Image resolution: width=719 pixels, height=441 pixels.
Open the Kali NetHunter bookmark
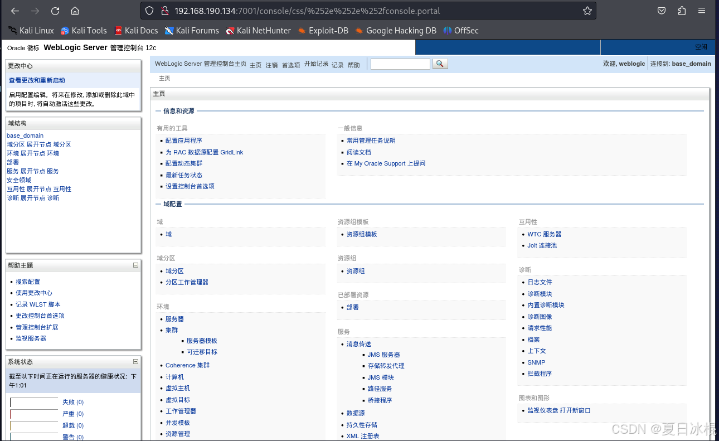259,31
